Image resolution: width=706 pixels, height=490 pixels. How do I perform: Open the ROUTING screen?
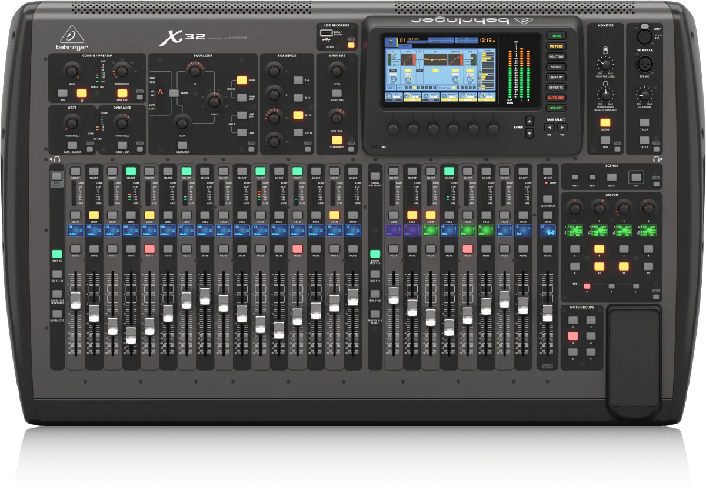556,56
